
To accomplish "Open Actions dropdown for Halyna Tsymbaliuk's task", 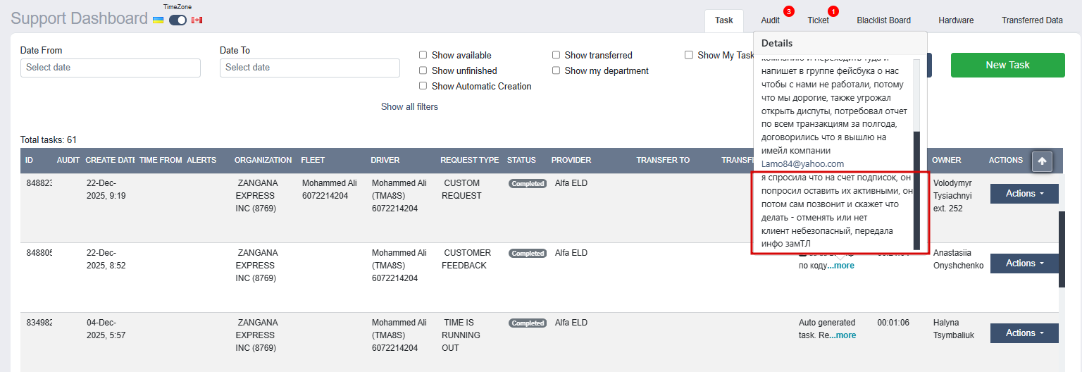I will [x=1024, y=333].
